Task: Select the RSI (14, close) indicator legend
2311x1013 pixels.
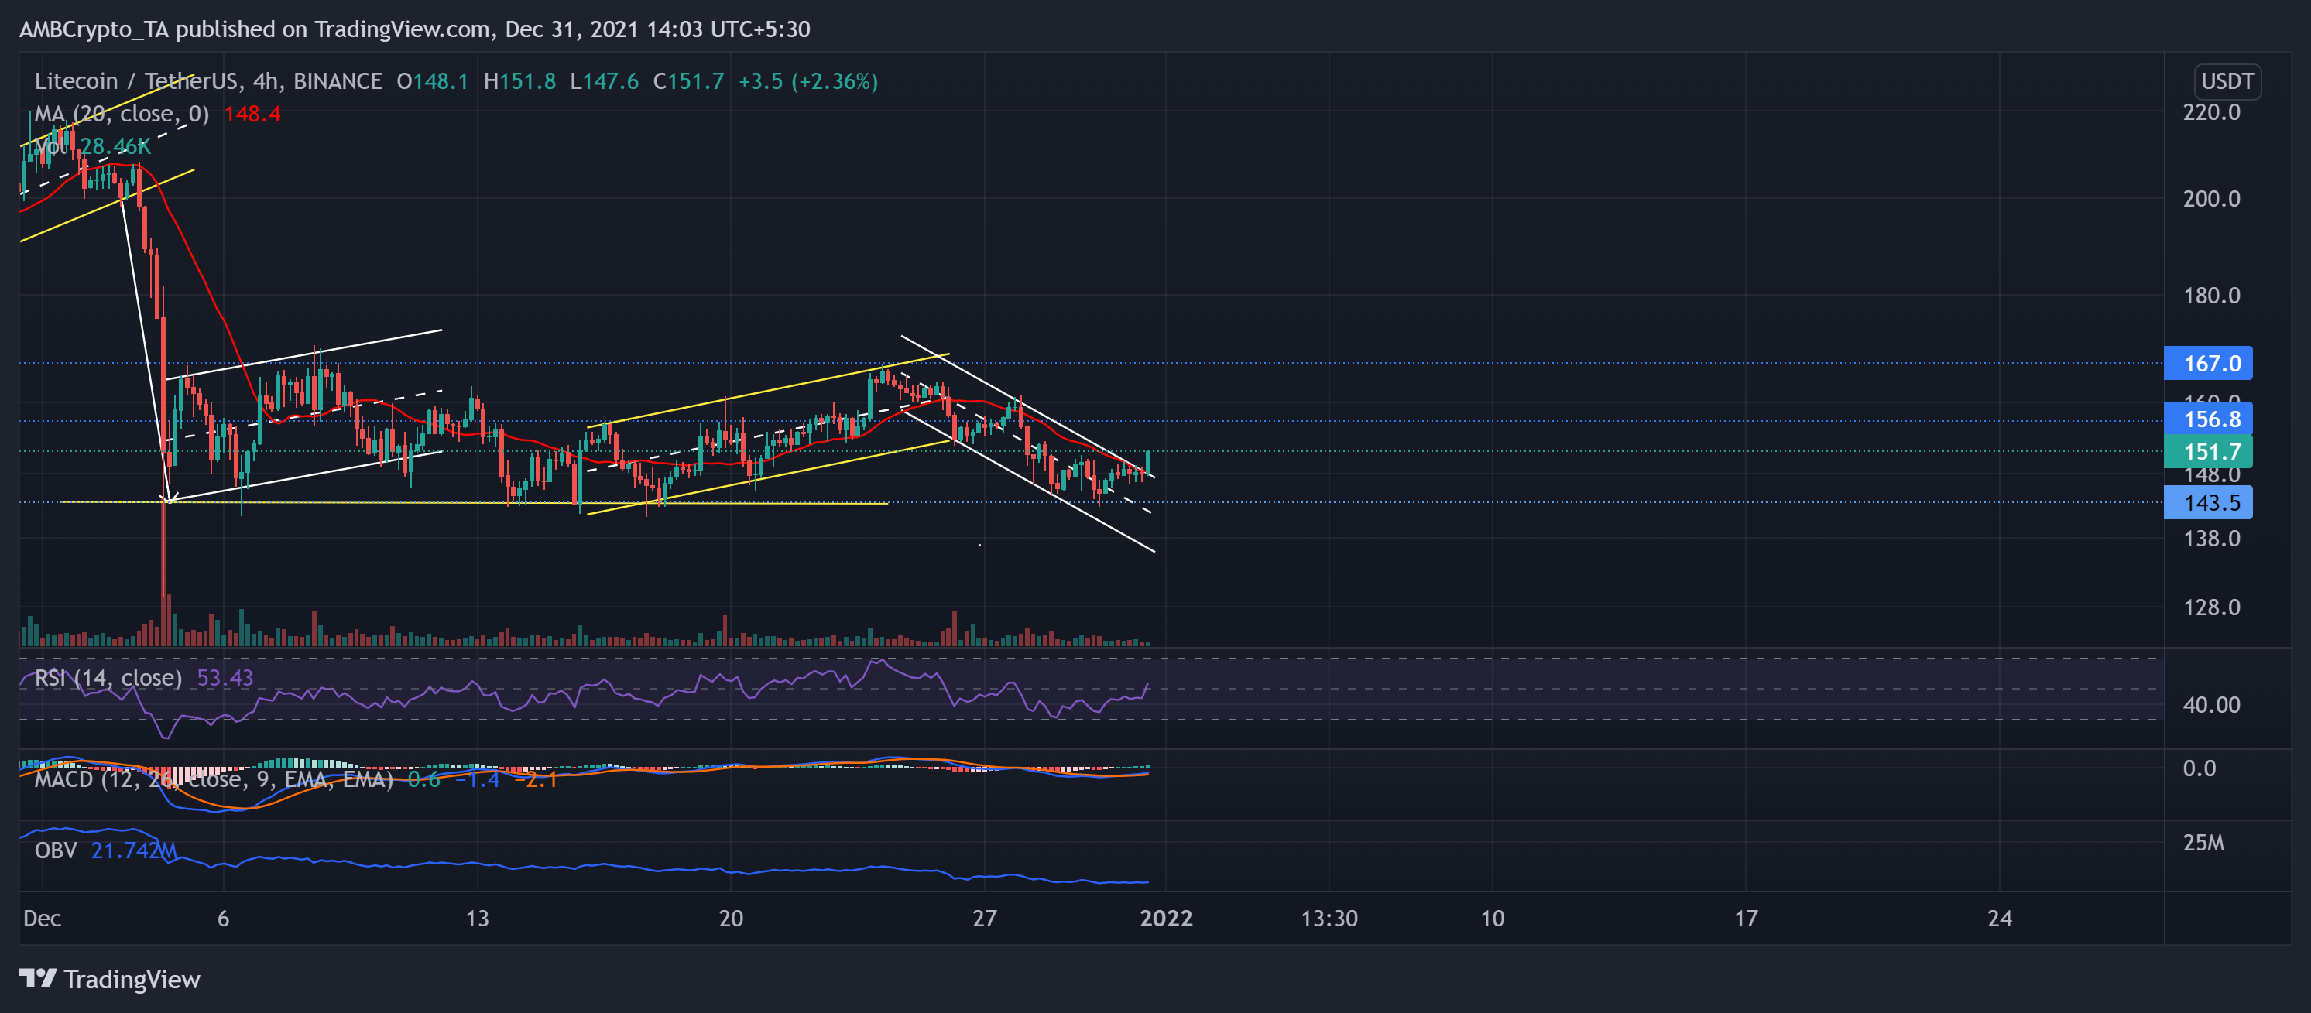Action: pyautogui.click(x=108, y=678)
